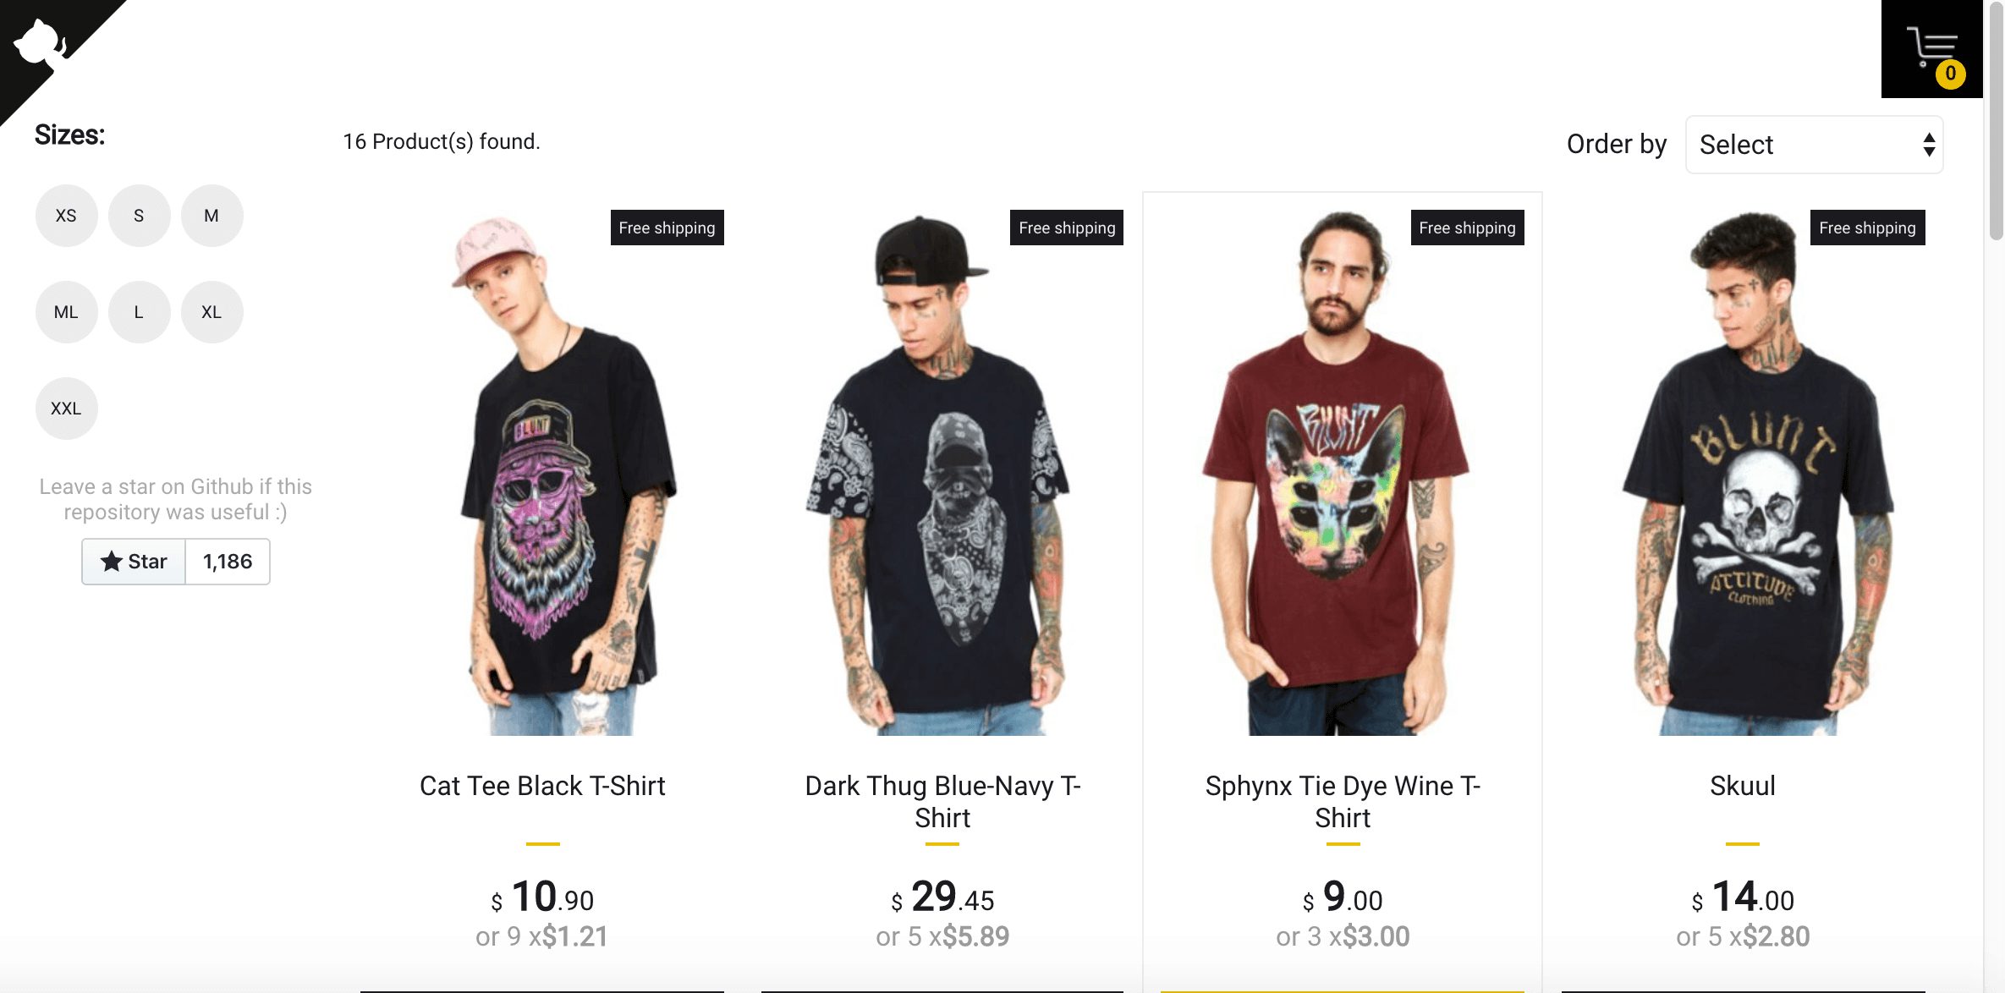2005x993 pixels.
Task: Toggle the XL size filter
Action: (x=211, y=312)
